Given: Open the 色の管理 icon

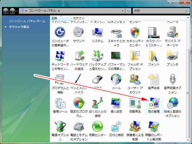Looking at the screenshot, I should pos(154,103).
